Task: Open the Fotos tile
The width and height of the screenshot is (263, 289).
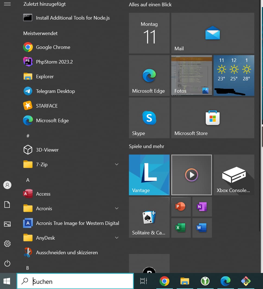Action: click(192, 76)
